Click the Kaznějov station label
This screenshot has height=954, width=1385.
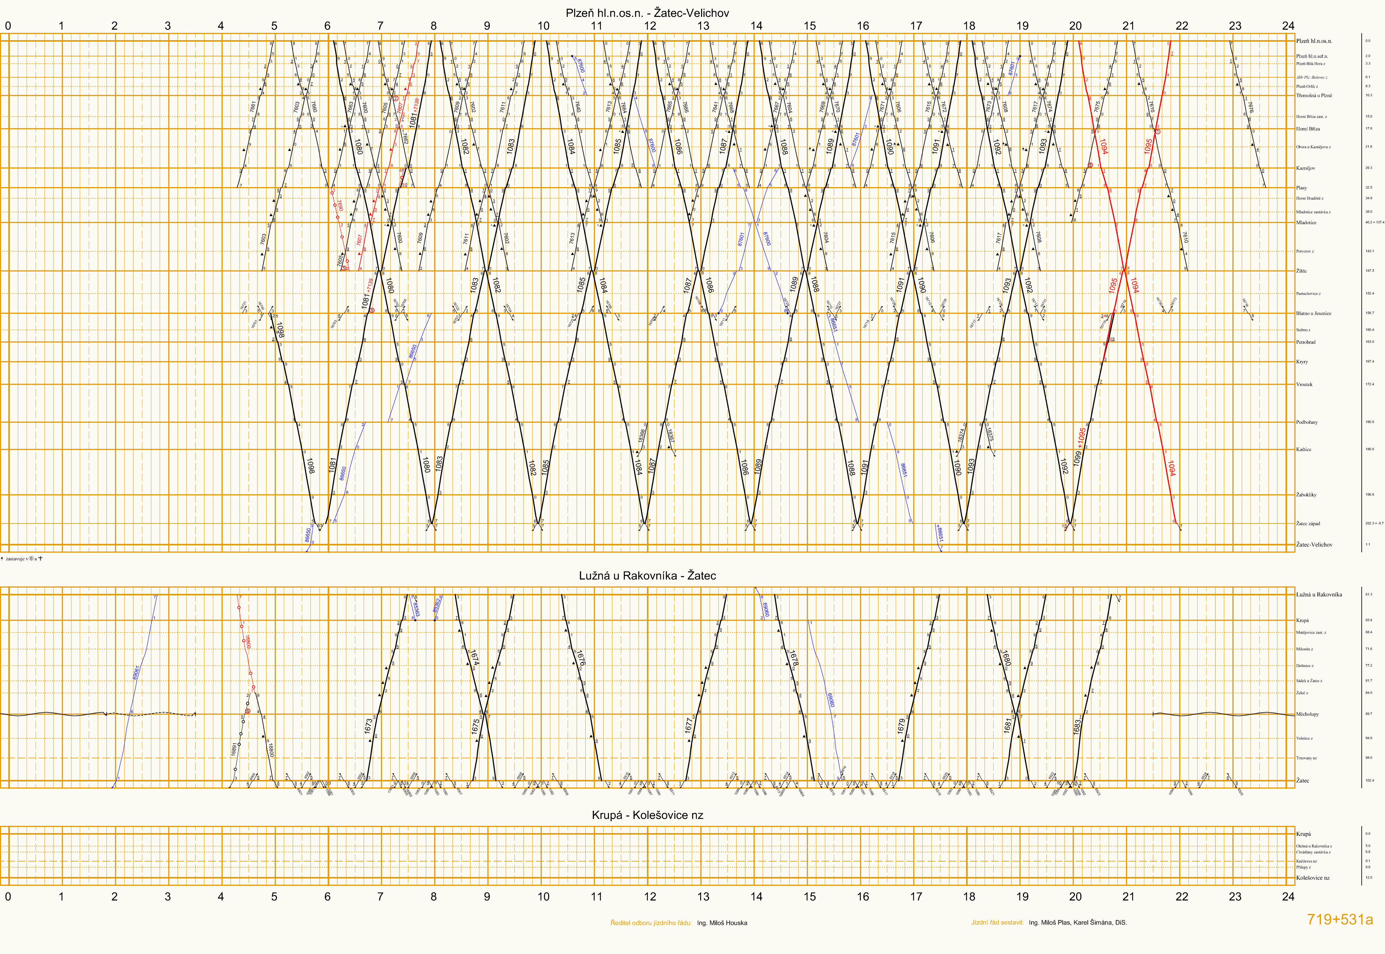1306,168
